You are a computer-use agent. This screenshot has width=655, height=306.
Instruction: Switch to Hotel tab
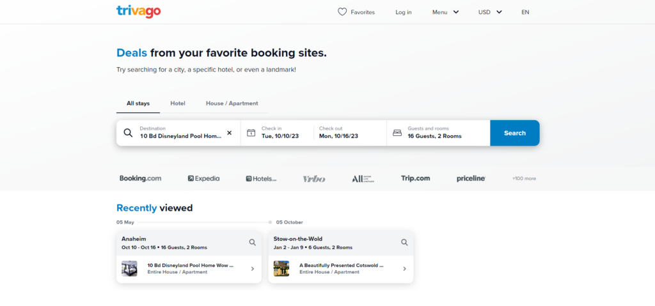178,103
